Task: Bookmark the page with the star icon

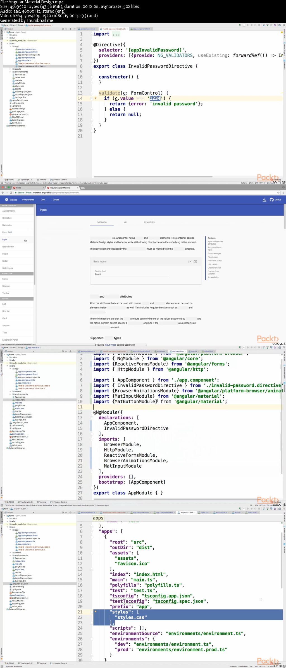Action: click(278, 193)
